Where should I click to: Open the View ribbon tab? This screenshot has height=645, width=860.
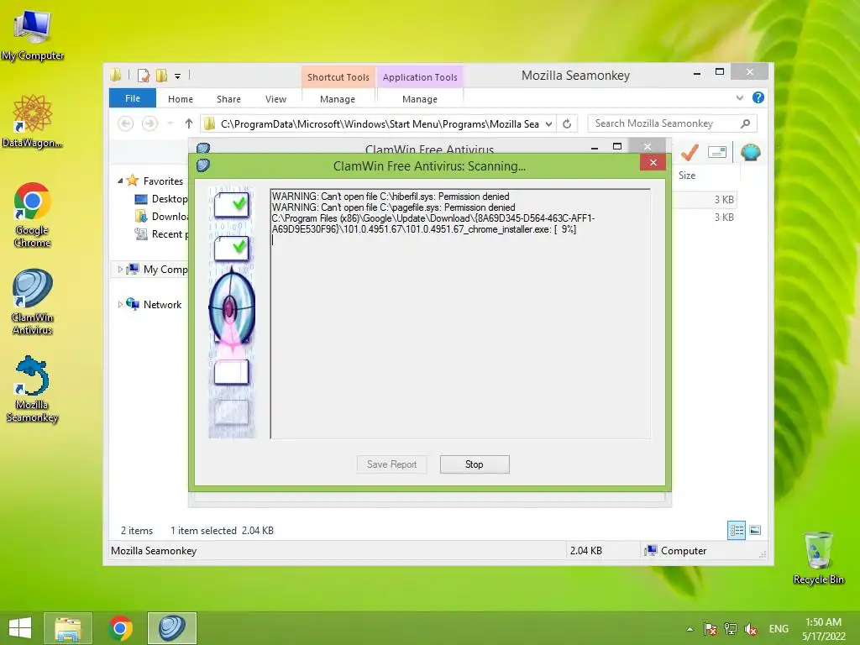coord(275,99)
